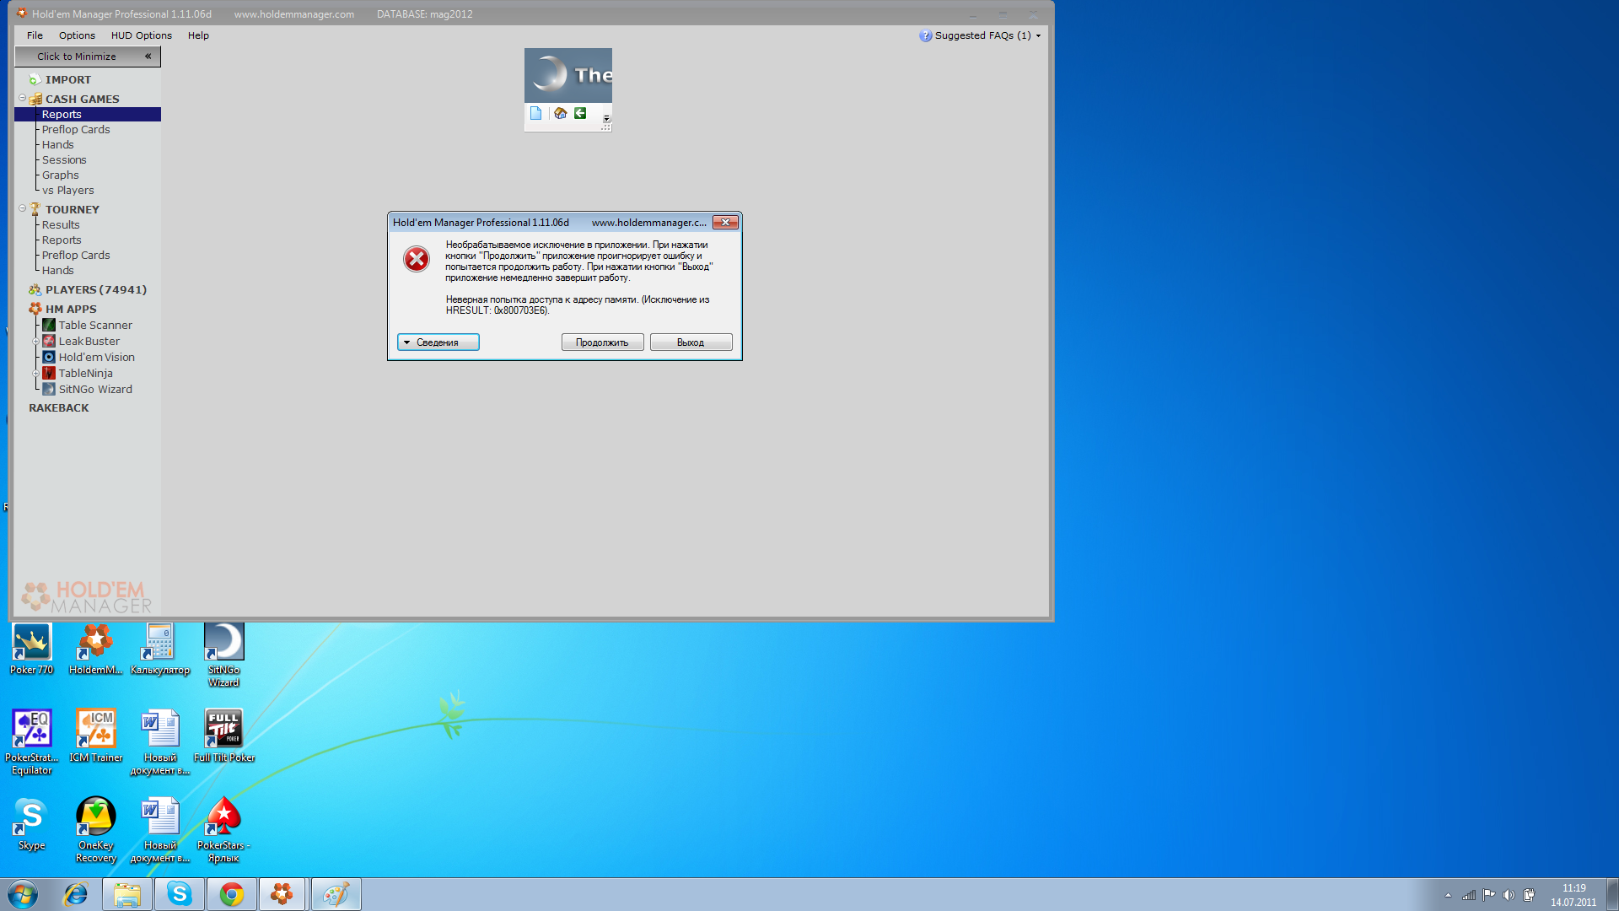This screenshot has width=1619, height=911.
Task: Open the Suggested FAQs dropdown arrow
Action: 1038,35
